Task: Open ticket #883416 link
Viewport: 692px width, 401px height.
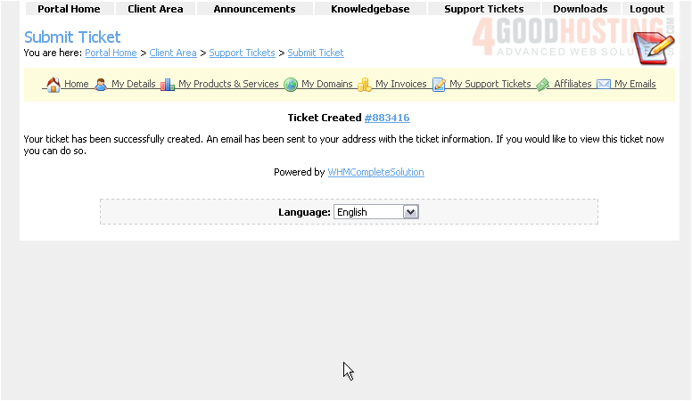Action: 387,118
